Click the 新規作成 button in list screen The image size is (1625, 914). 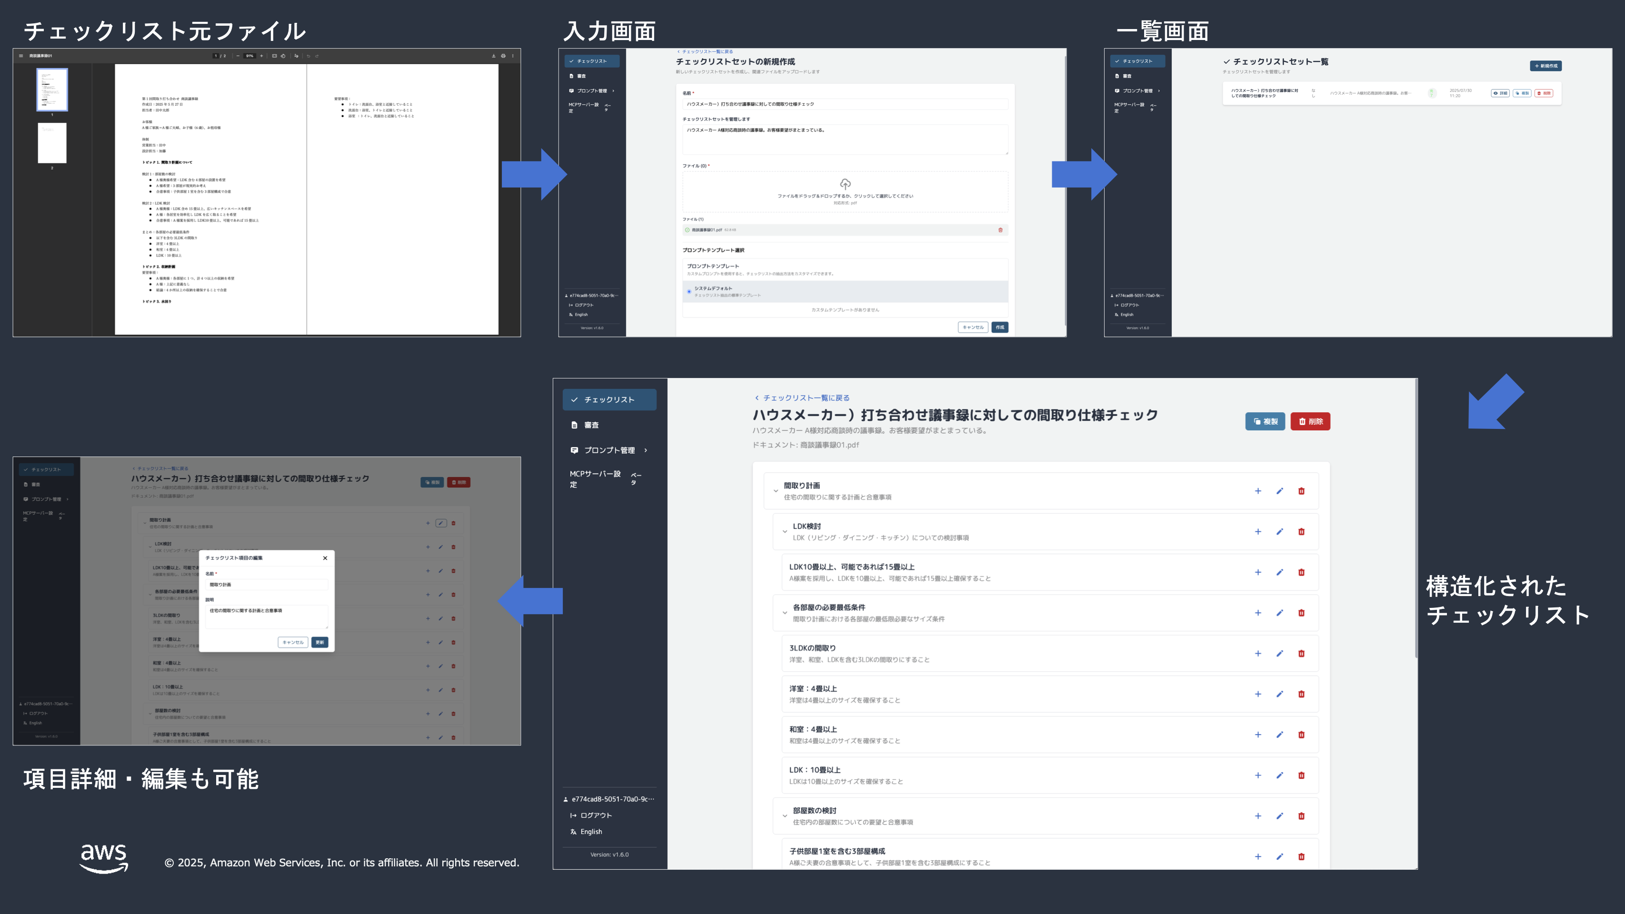(x=1545, y=66)
